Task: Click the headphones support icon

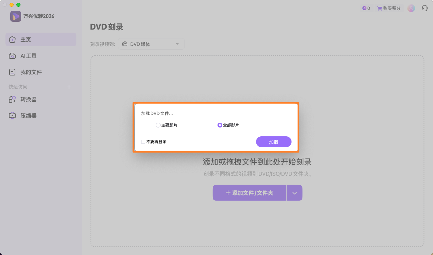Action: coord(424,8)
